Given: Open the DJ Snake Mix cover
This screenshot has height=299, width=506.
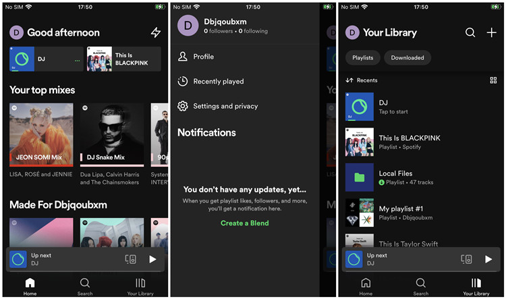Looking at the screenshot, I should click(112, 134).
